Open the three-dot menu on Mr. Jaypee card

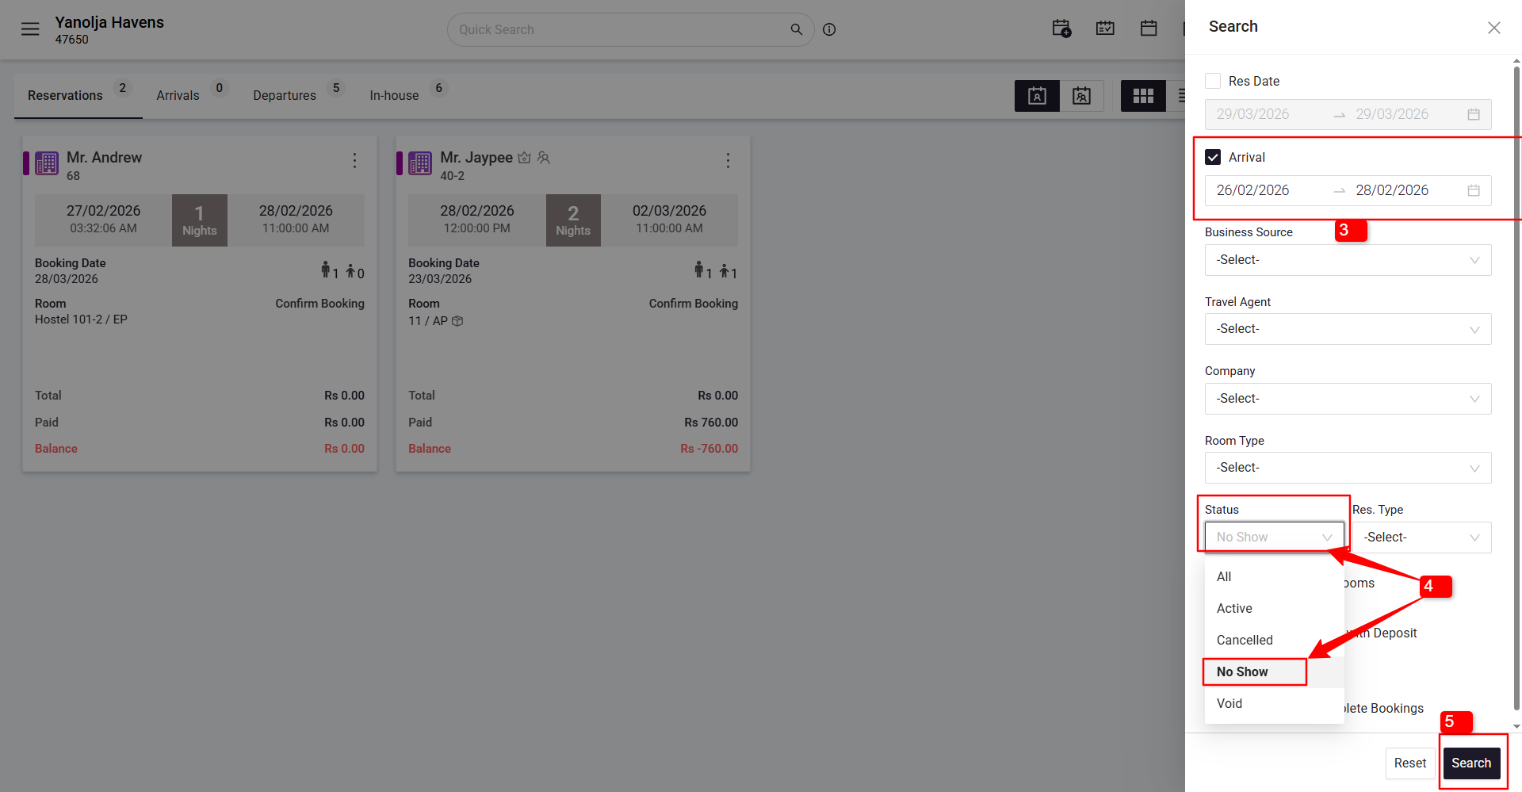pyautogui.click(x=728, y=161)
